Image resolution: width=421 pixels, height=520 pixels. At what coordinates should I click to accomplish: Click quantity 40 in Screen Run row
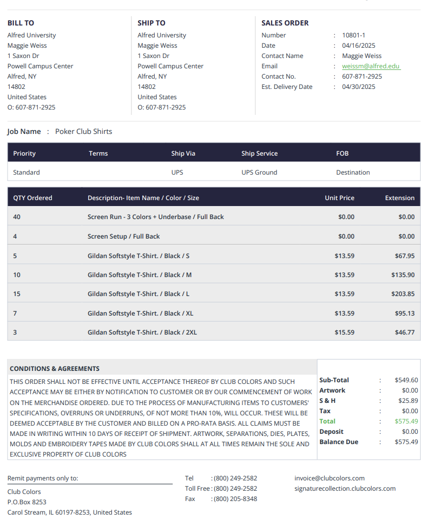(x=17, y=217)
